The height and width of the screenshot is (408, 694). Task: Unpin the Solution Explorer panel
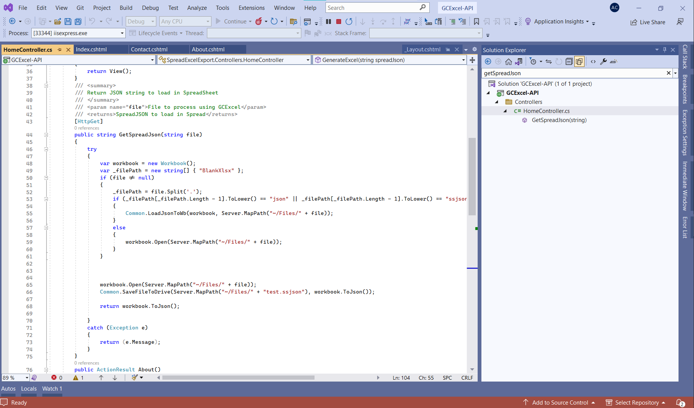665,49
